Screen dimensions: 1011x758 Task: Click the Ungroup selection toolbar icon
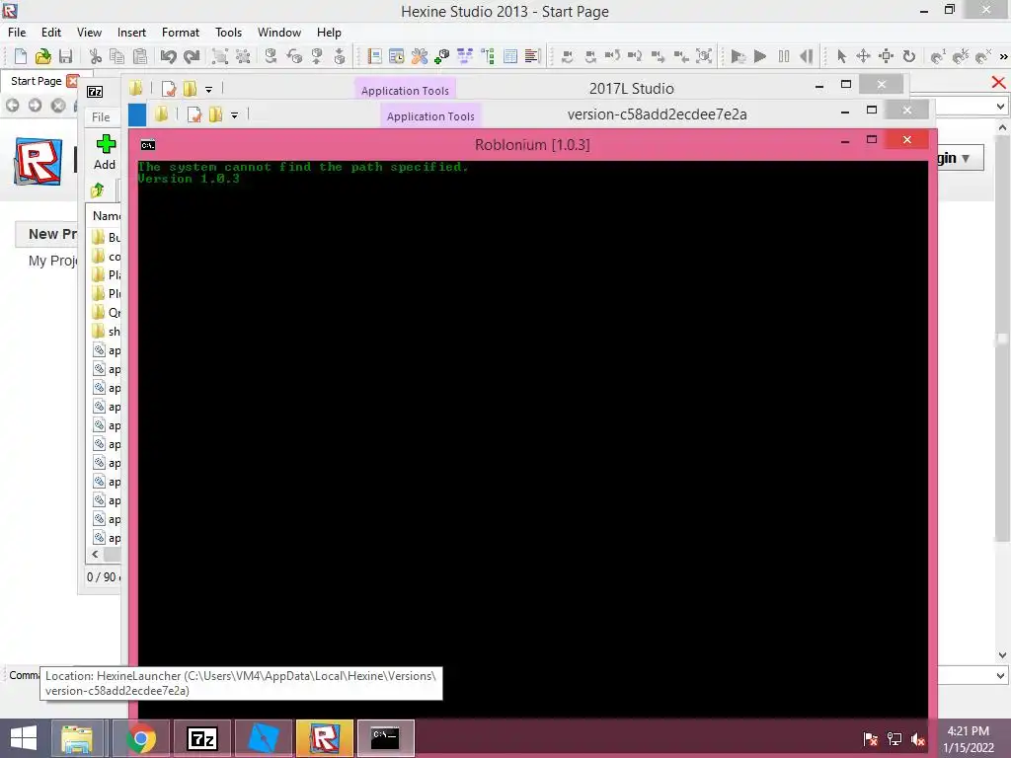[243, 56]
